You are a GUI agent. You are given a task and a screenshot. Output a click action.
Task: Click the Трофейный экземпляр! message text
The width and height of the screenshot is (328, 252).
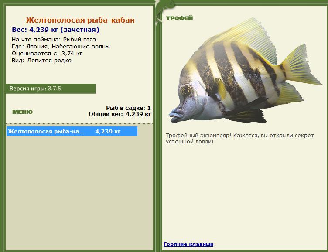coord(240,139)
